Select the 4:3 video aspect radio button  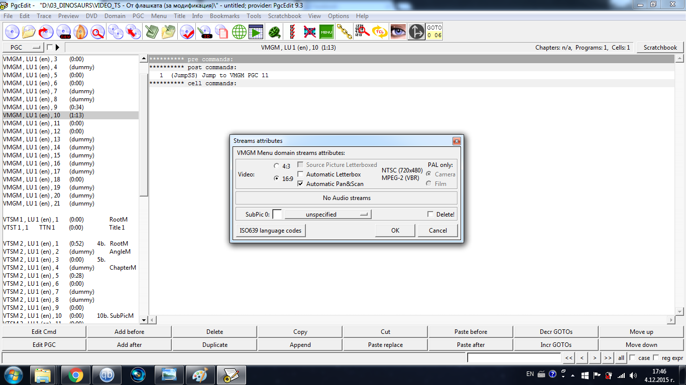(276, 166)
